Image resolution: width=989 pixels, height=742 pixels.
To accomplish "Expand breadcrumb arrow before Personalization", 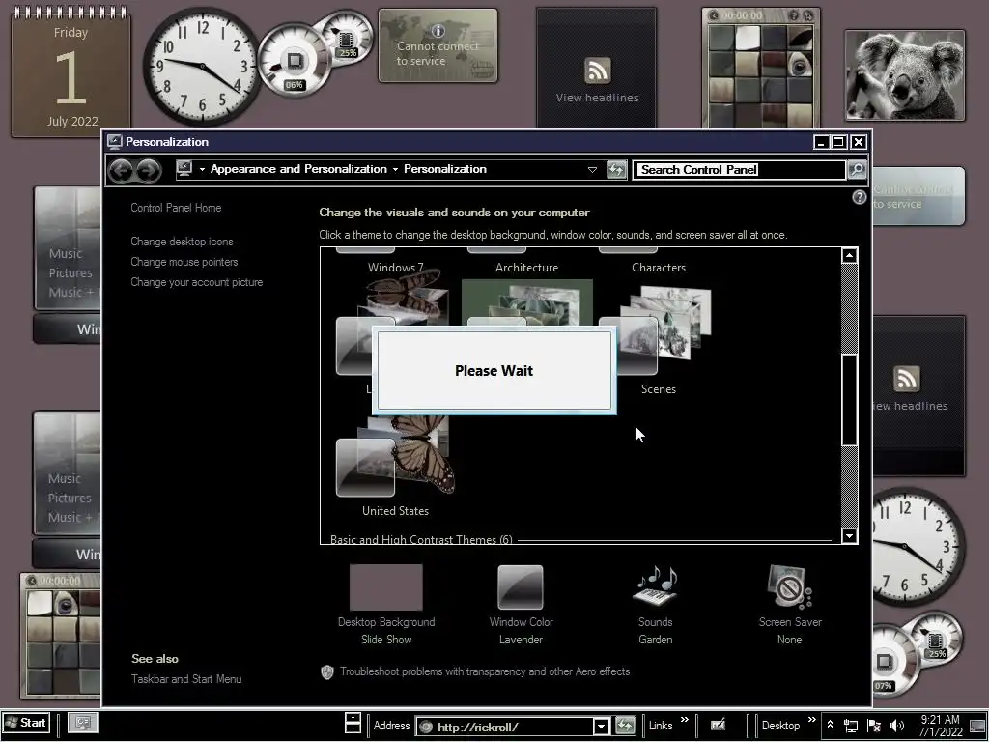I will (x=395, y=170).
